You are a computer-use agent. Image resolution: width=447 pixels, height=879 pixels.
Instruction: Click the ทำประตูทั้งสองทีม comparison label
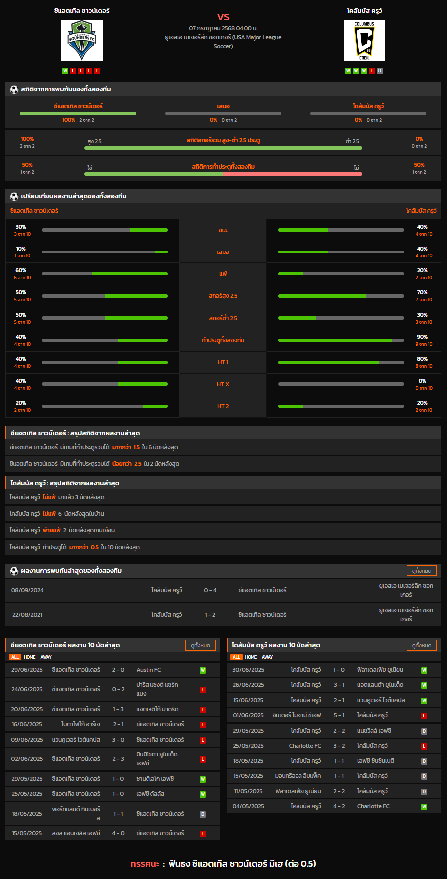[223, 340]
